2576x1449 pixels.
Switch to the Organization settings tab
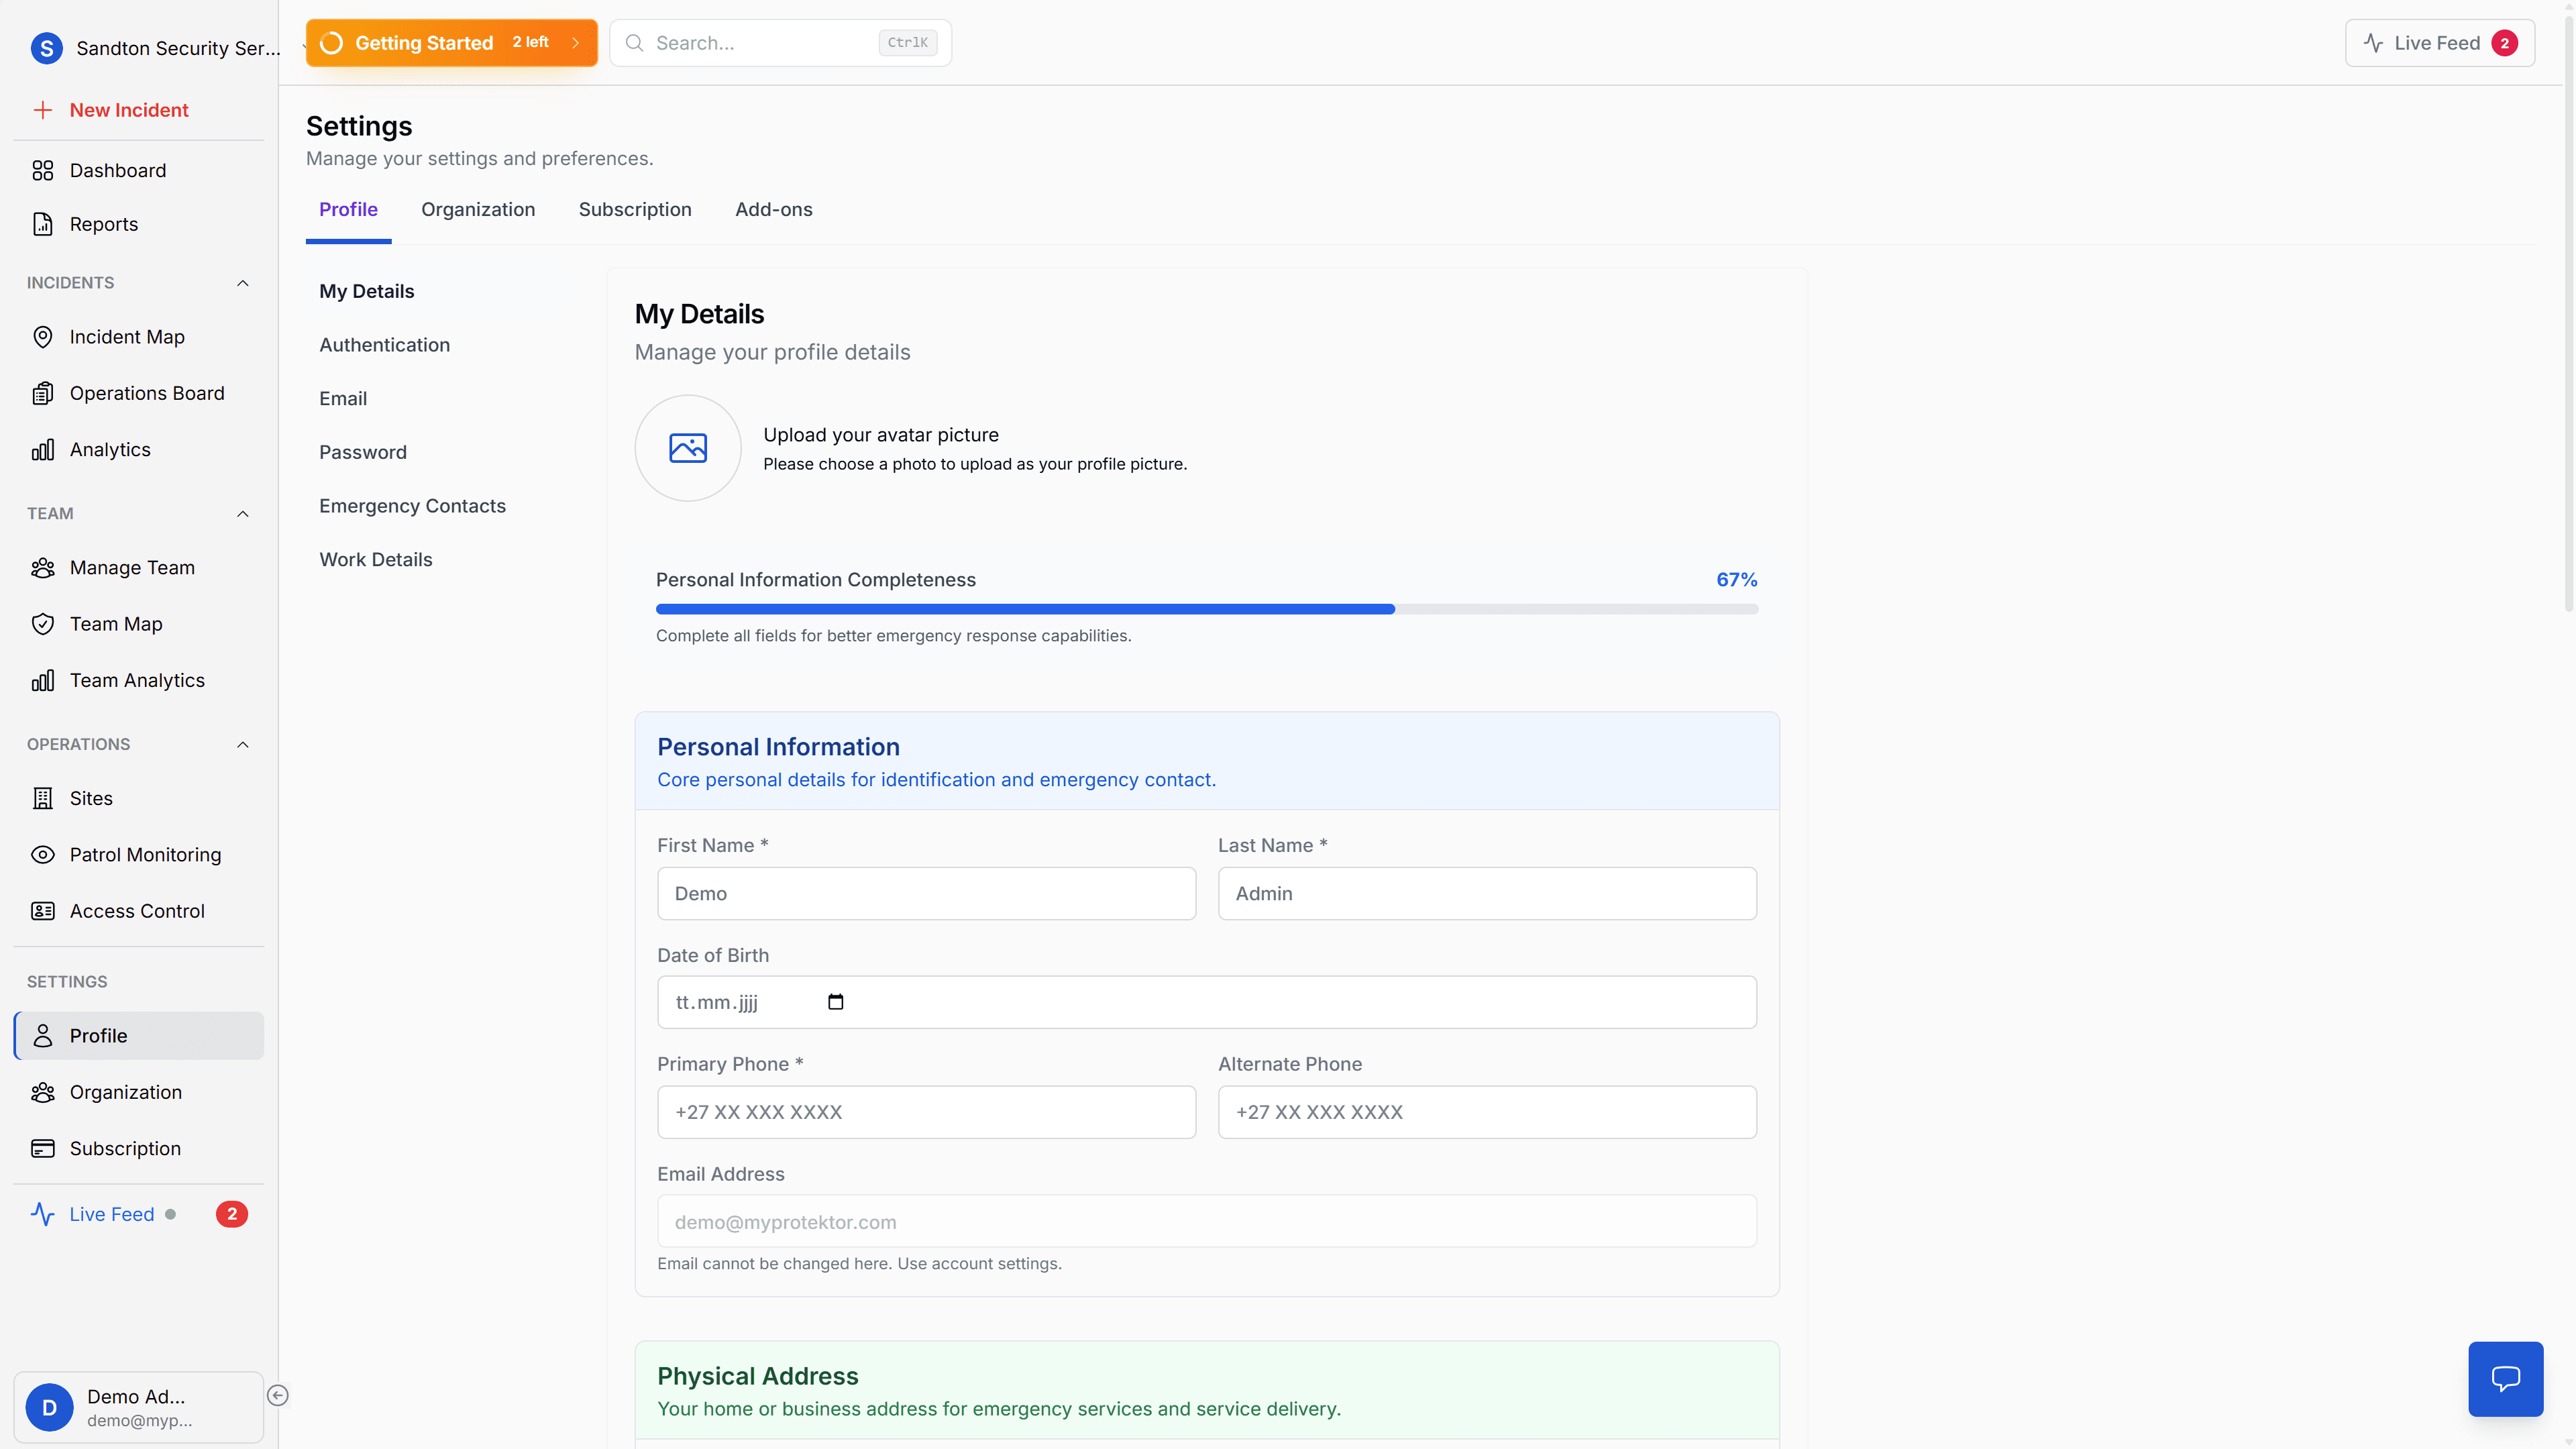tap(478, 209)
